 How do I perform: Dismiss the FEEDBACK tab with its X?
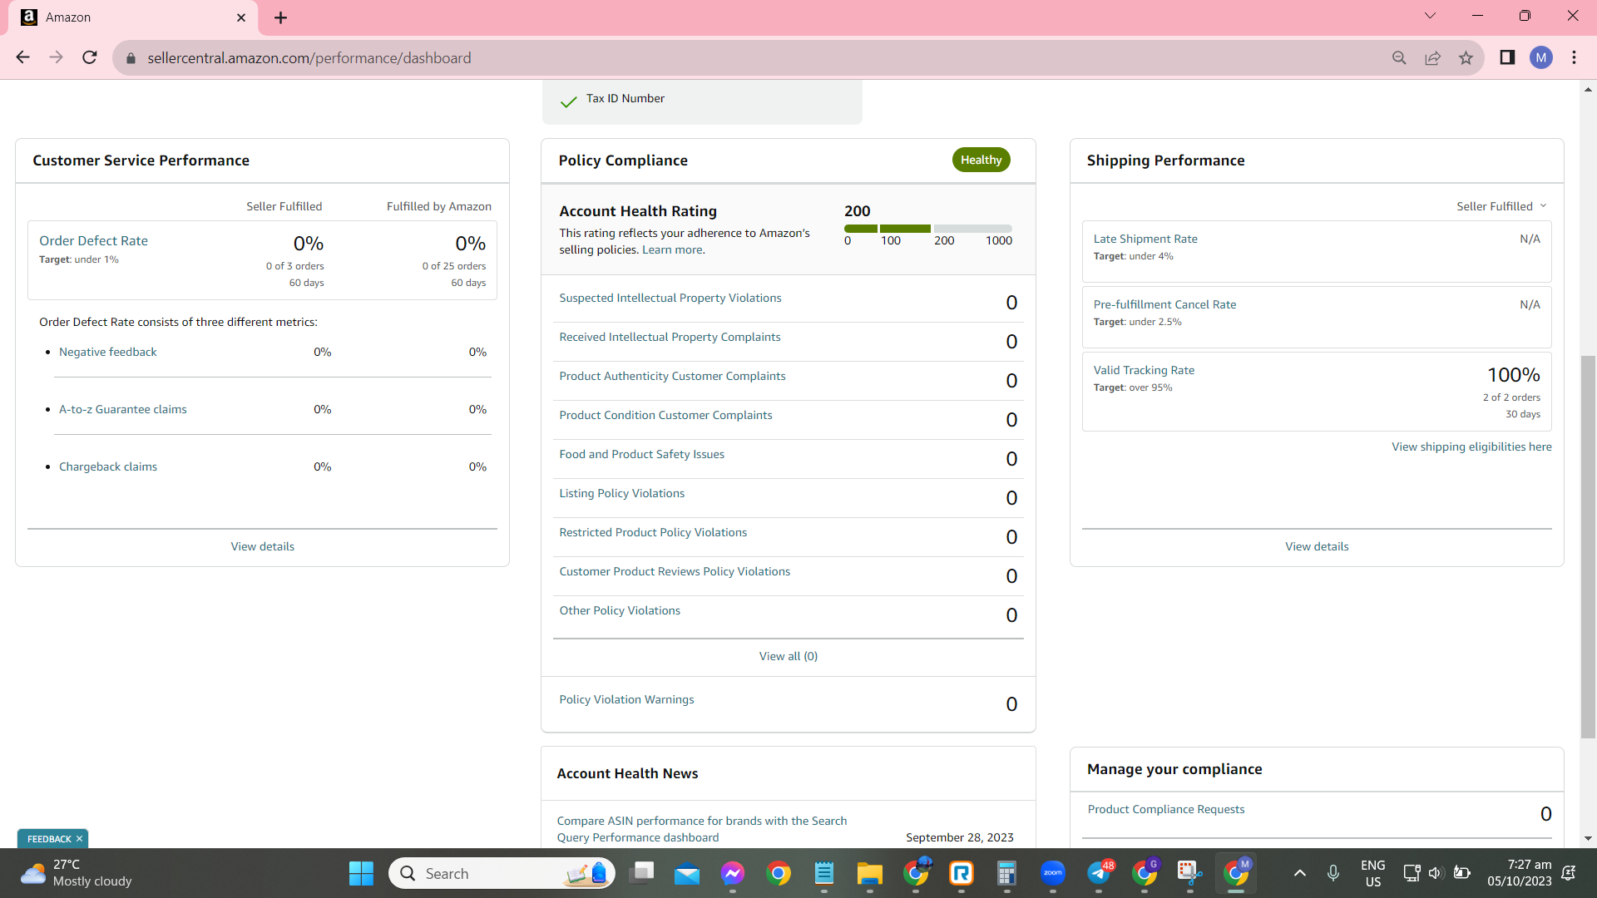(x=79, y=839)
